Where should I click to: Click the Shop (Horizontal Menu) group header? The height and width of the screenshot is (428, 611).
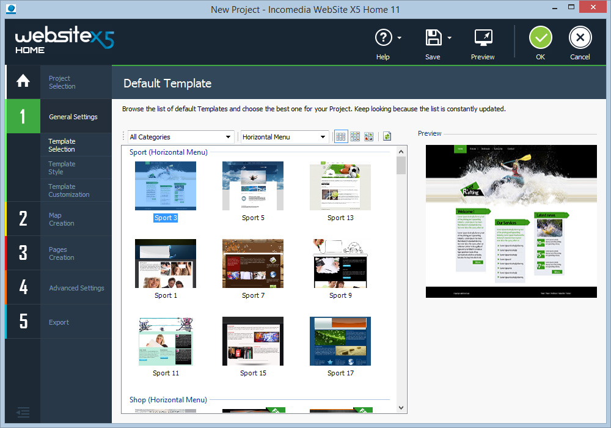(168, 399)
